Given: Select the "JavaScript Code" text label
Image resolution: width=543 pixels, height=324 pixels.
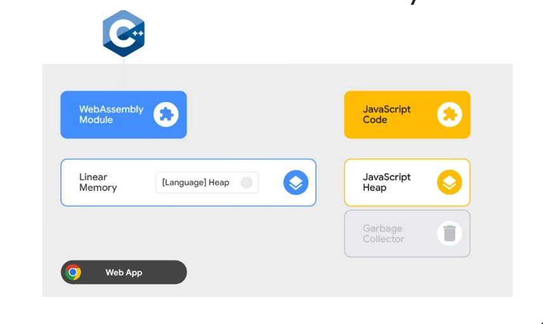Looking at the screenshot, I should [386, 115].
